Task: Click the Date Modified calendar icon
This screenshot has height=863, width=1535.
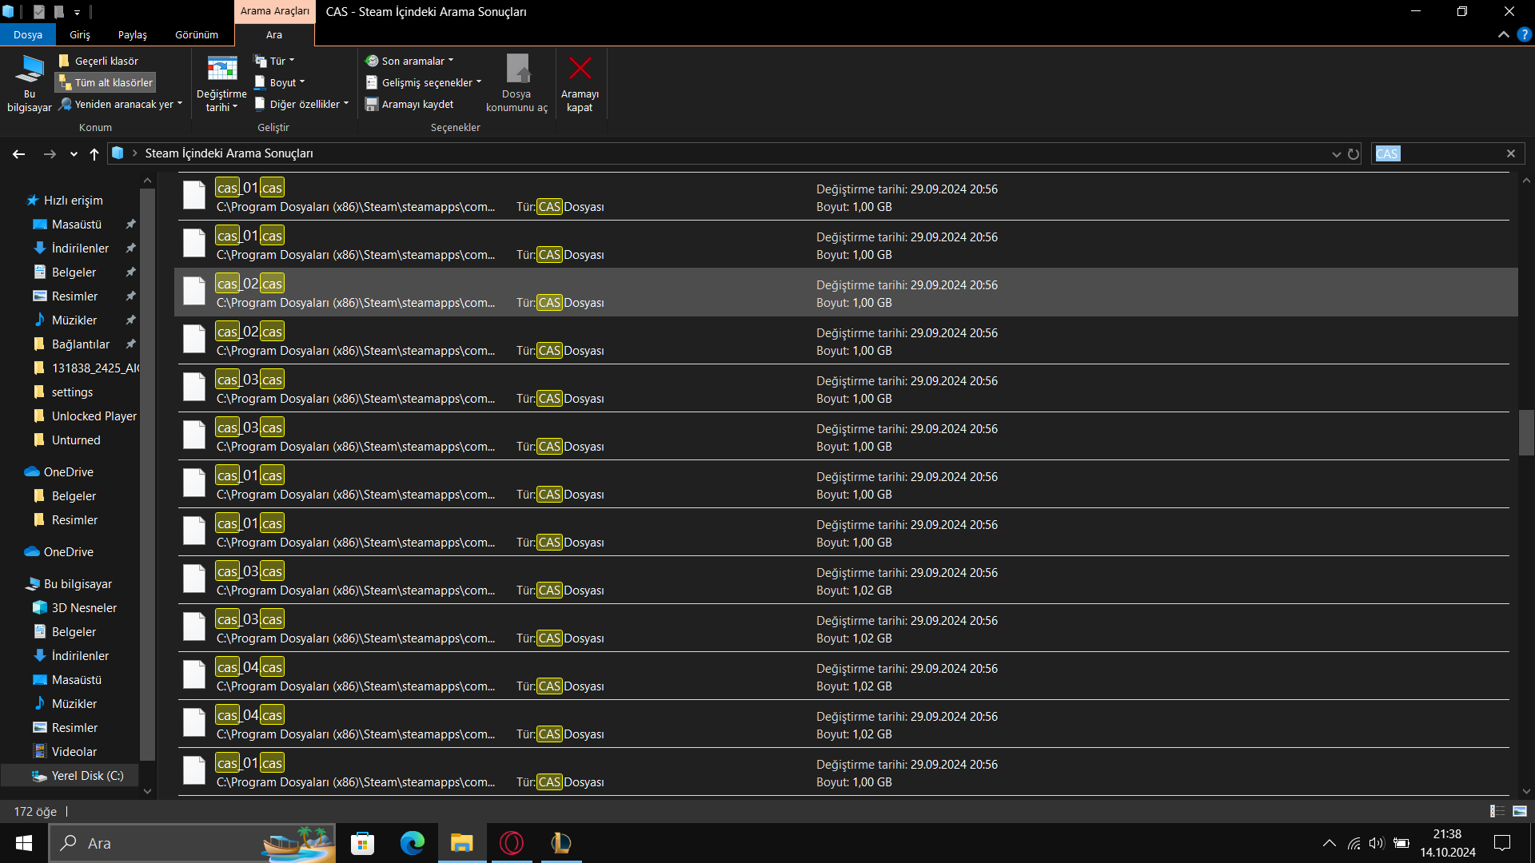Action: point(221,70)
